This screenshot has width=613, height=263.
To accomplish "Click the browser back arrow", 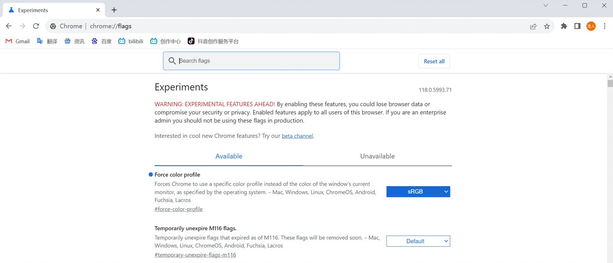I will coord(9,26).
